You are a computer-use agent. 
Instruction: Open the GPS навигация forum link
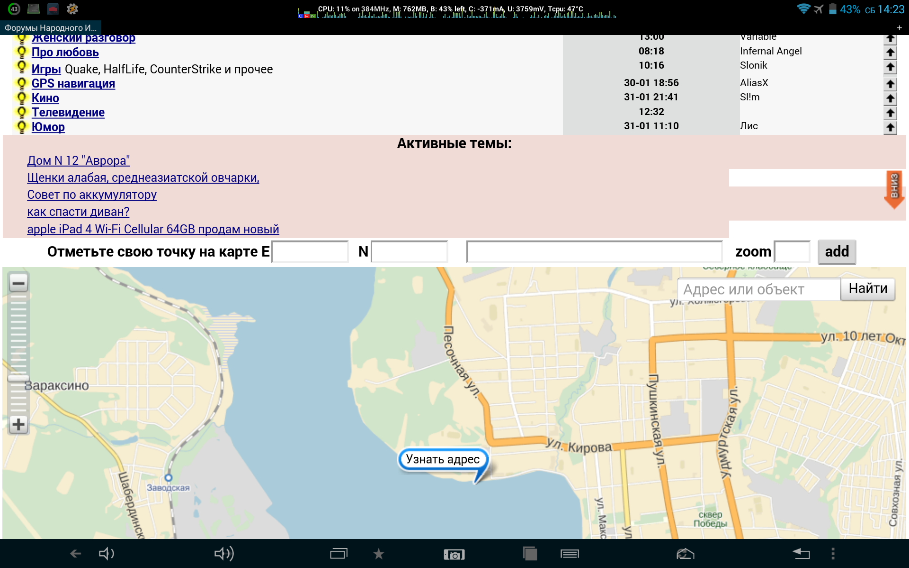point(73,83)
